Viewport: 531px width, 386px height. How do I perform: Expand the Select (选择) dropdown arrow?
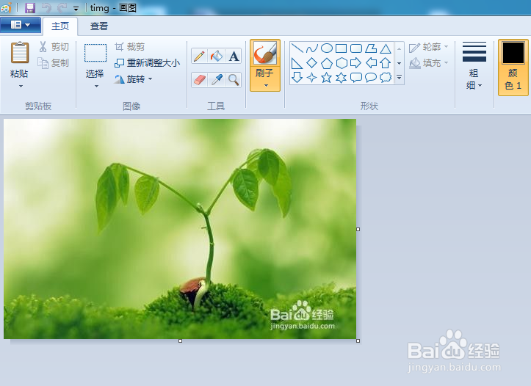point(96,87)
